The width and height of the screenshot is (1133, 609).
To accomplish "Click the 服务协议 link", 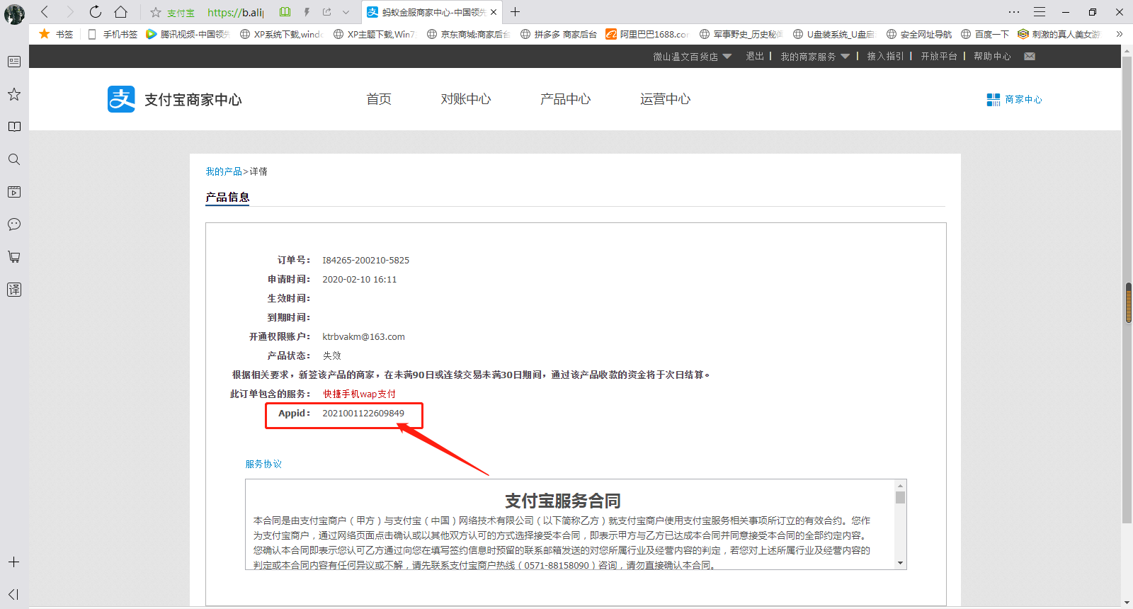I will [x=263, y=464].
